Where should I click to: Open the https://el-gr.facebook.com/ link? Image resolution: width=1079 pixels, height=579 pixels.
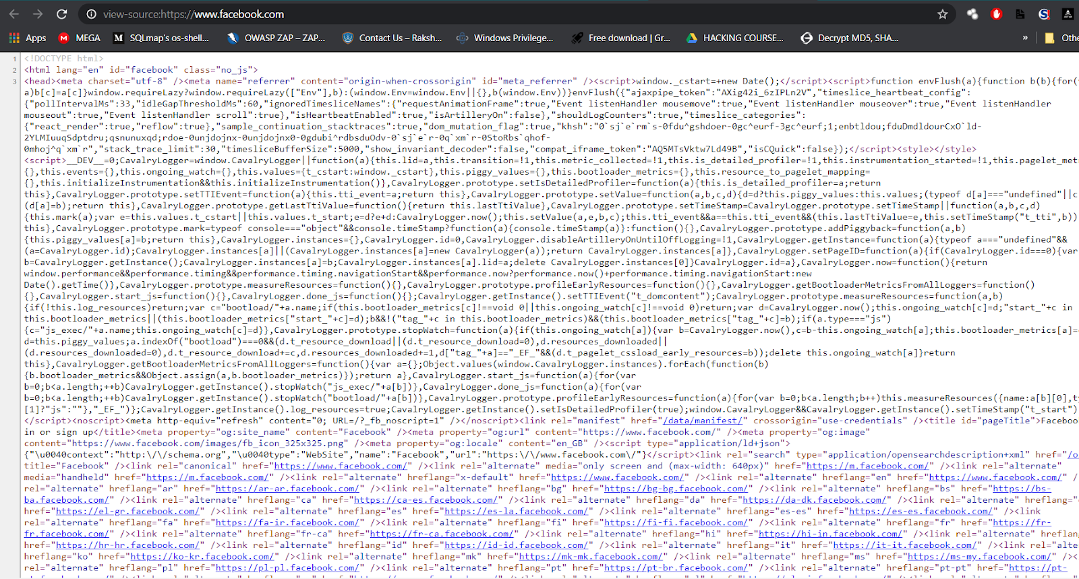pyautogui.click(x=129, y=512)
